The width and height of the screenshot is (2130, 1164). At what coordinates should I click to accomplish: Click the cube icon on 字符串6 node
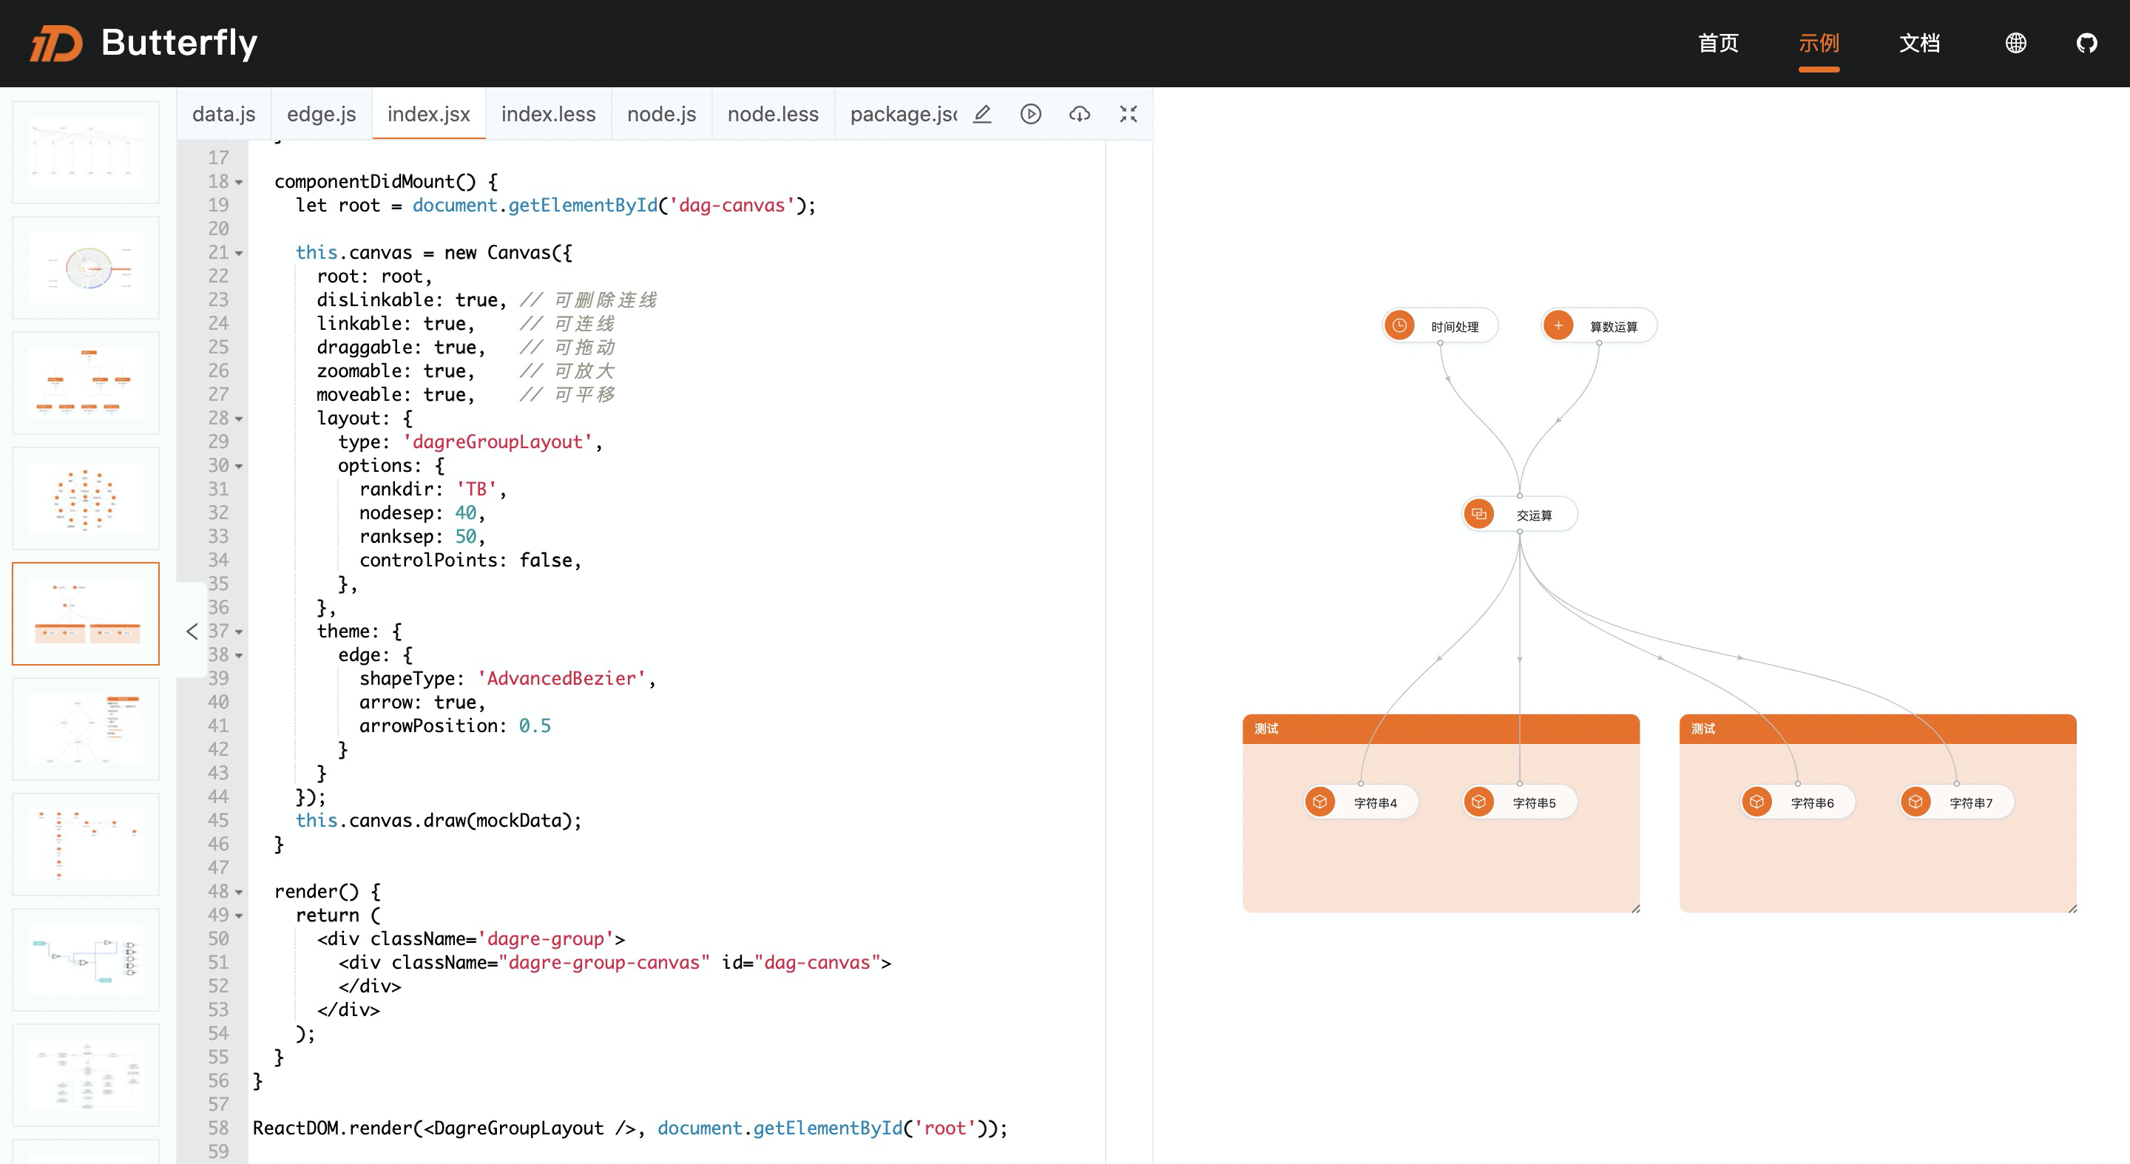(x=1757, y=802)
